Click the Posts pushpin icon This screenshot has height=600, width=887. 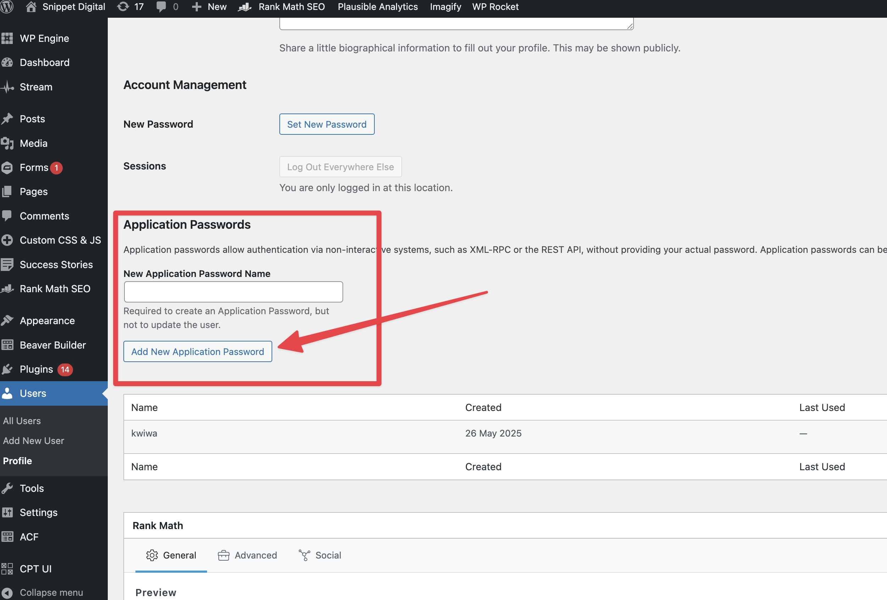[7, 119]
